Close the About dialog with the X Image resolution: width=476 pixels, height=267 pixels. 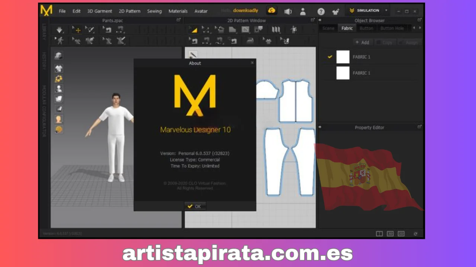click(252, 63)
